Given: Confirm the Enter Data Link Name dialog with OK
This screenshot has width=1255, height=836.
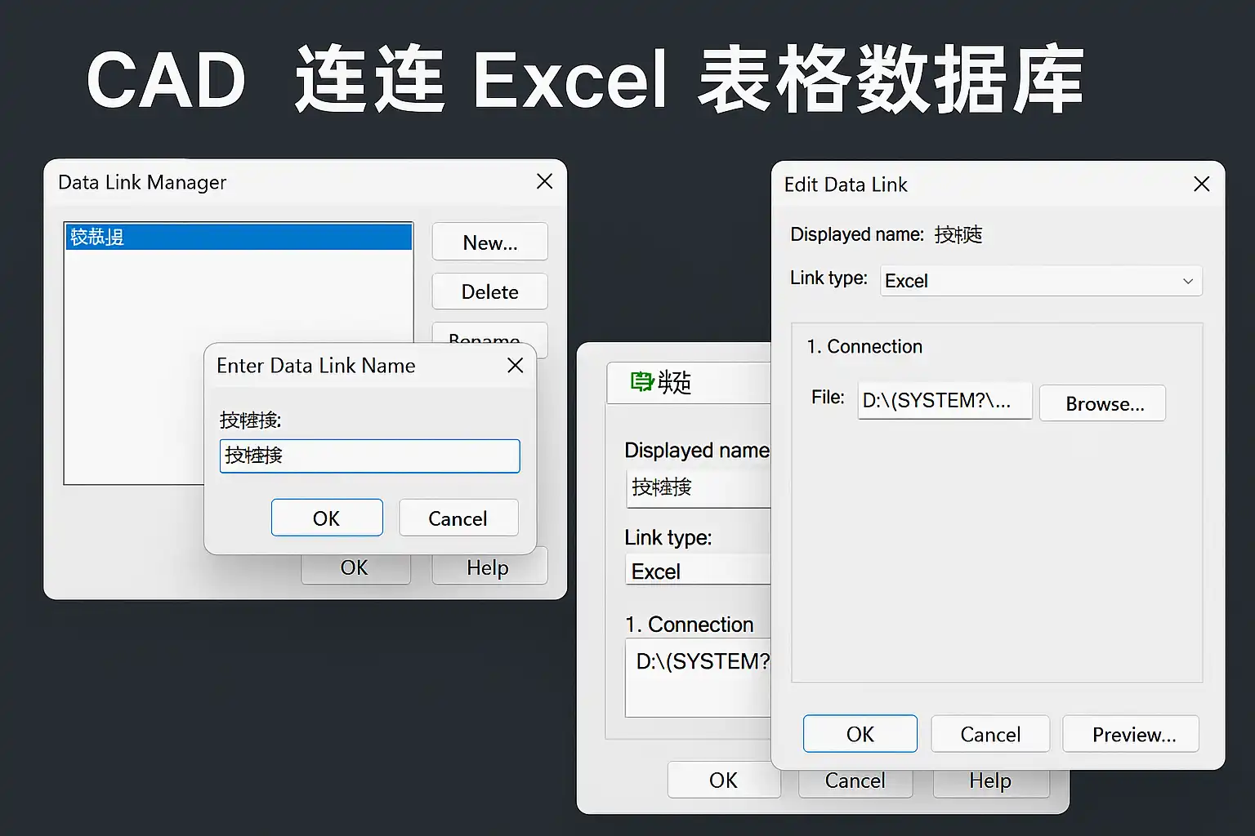Looking at the screenshot, I should pos(327,518).
